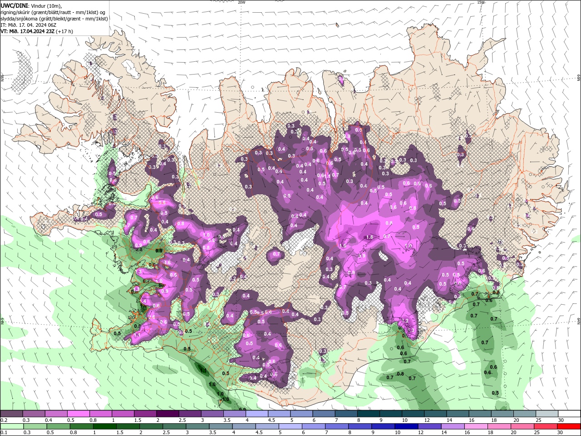The height and width of the screenshot is (436, 581).
Task: Click the 'UWC/DINI: Vindur (10m),' title line
Action: 31,5
